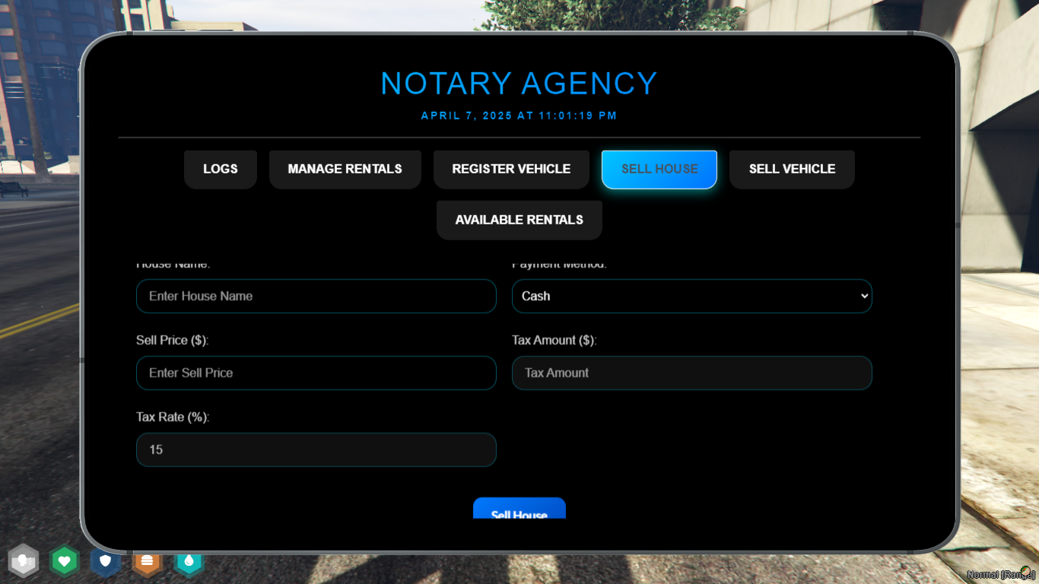This screenshot has height=584, width=1039.
Task: Open the Payment Method dropdown showing Cash
Action: coord(692,296)
